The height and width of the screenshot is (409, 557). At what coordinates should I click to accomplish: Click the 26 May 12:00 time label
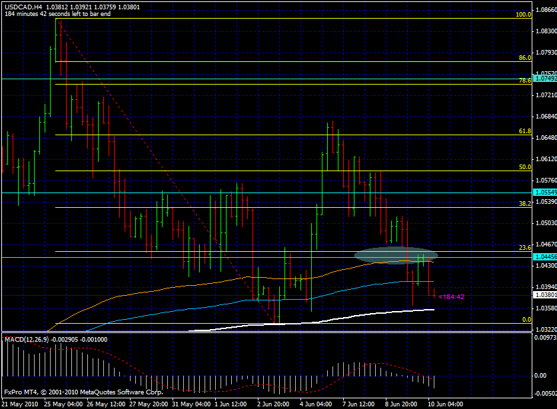pos(106,404)
